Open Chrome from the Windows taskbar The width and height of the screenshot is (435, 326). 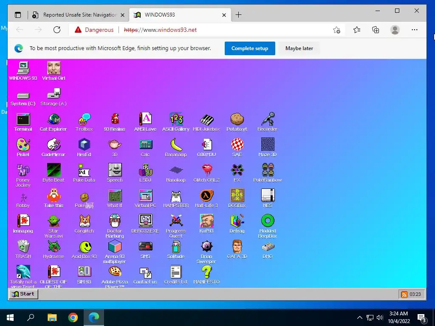tap(73, 318)
